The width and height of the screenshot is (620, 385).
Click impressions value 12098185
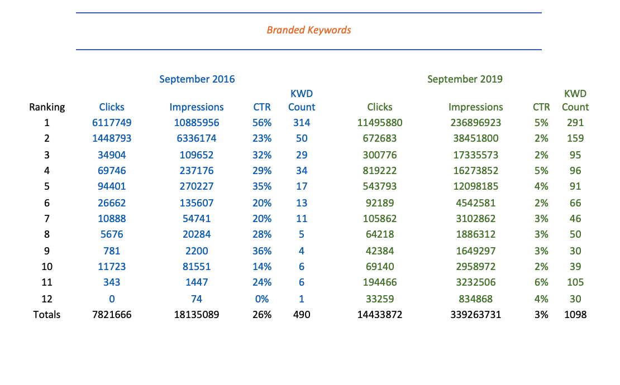pyautogui.click(x=476, y=186)
